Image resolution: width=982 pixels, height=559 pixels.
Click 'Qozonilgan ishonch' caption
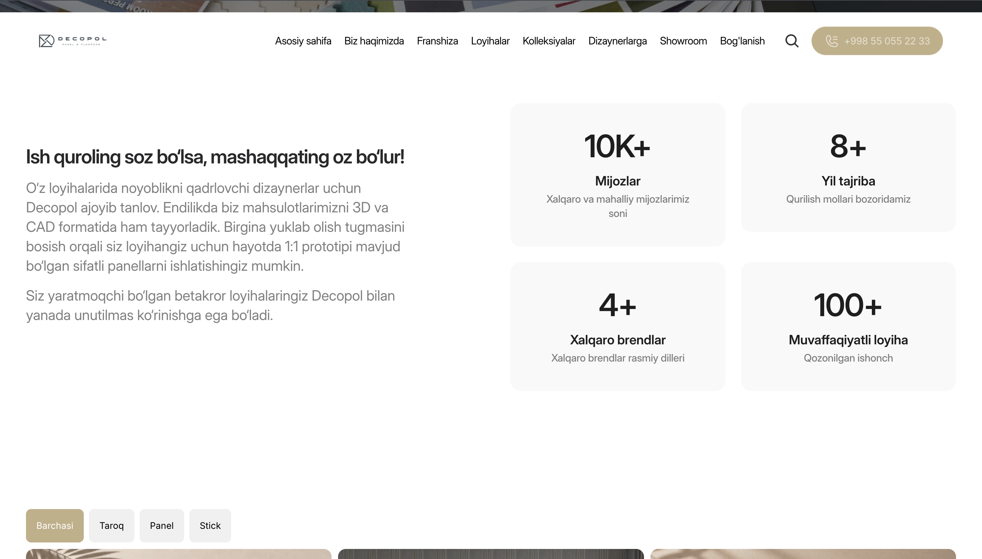[848, 358]
